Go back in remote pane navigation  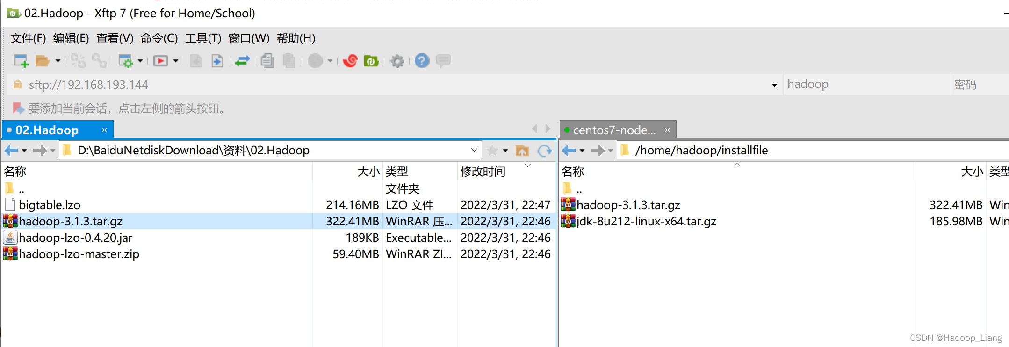[569, 150]
